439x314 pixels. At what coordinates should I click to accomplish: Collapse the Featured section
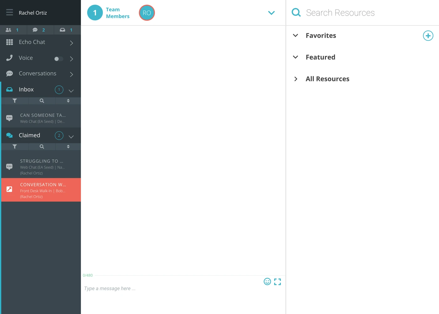click(295, 57)
